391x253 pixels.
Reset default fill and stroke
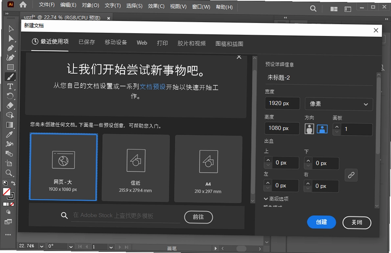pos(5,183)
